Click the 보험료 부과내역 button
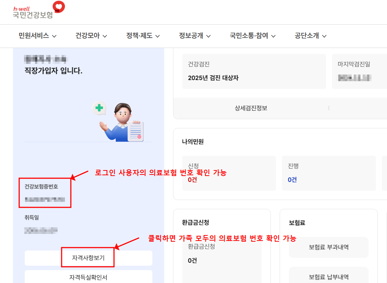The height and width of the screenshot is (283, 387). (328, 247)
